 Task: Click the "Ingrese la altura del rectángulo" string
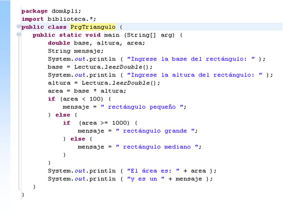[195, 75]
